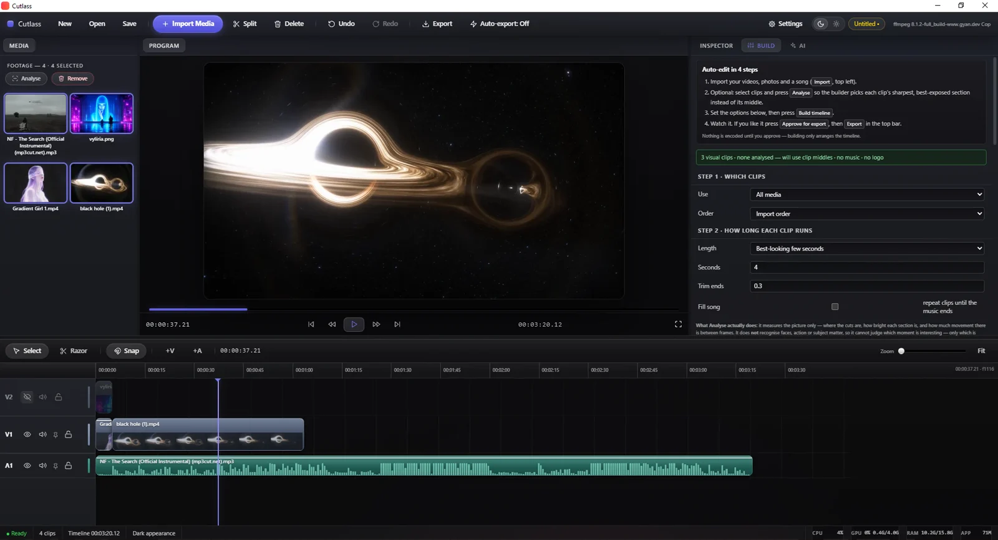The width and height of the screenshot is (998, 540).
Task: Toggle Auto-export Off
Action: click(x=500, y=24)
